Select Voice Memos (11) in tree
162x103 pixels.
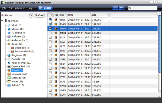point(21,63)
